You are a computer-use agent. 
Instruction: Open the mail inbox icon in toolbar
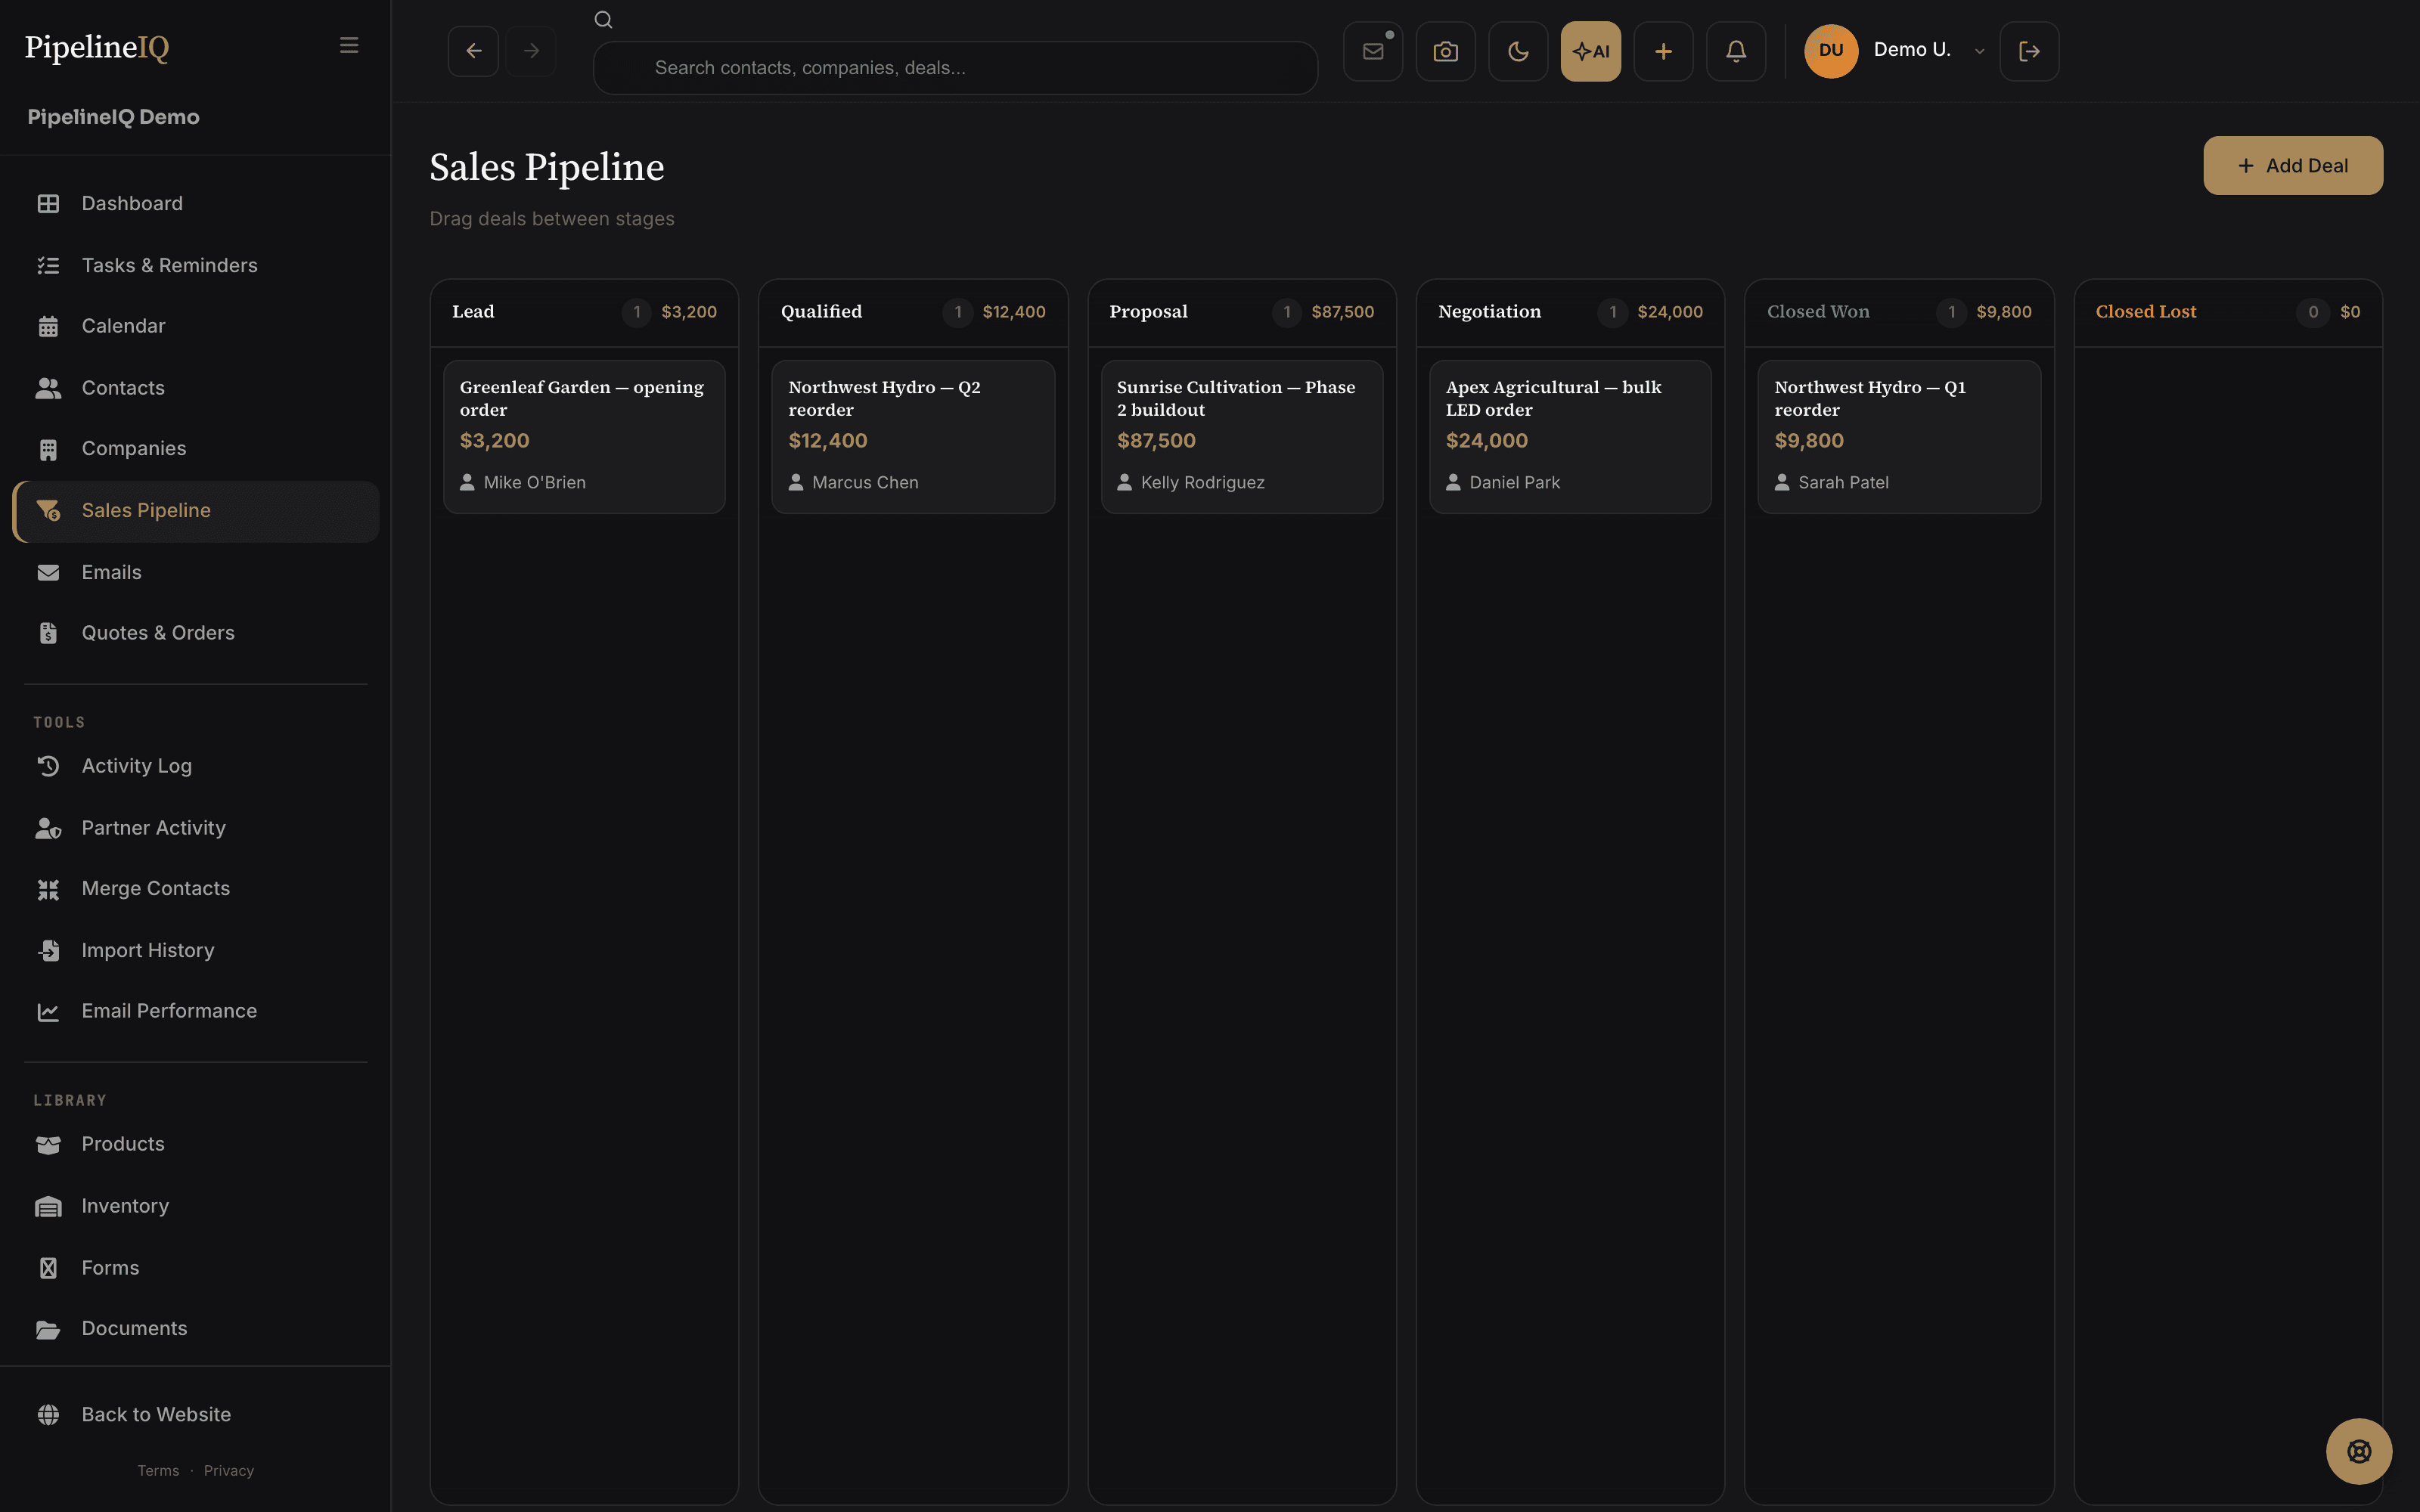tap(1373, 51)
